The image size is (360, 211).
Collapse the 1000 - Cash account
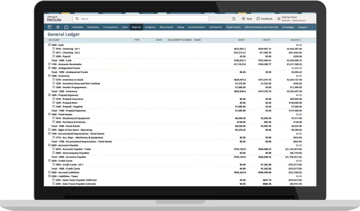tap(49, 45)
